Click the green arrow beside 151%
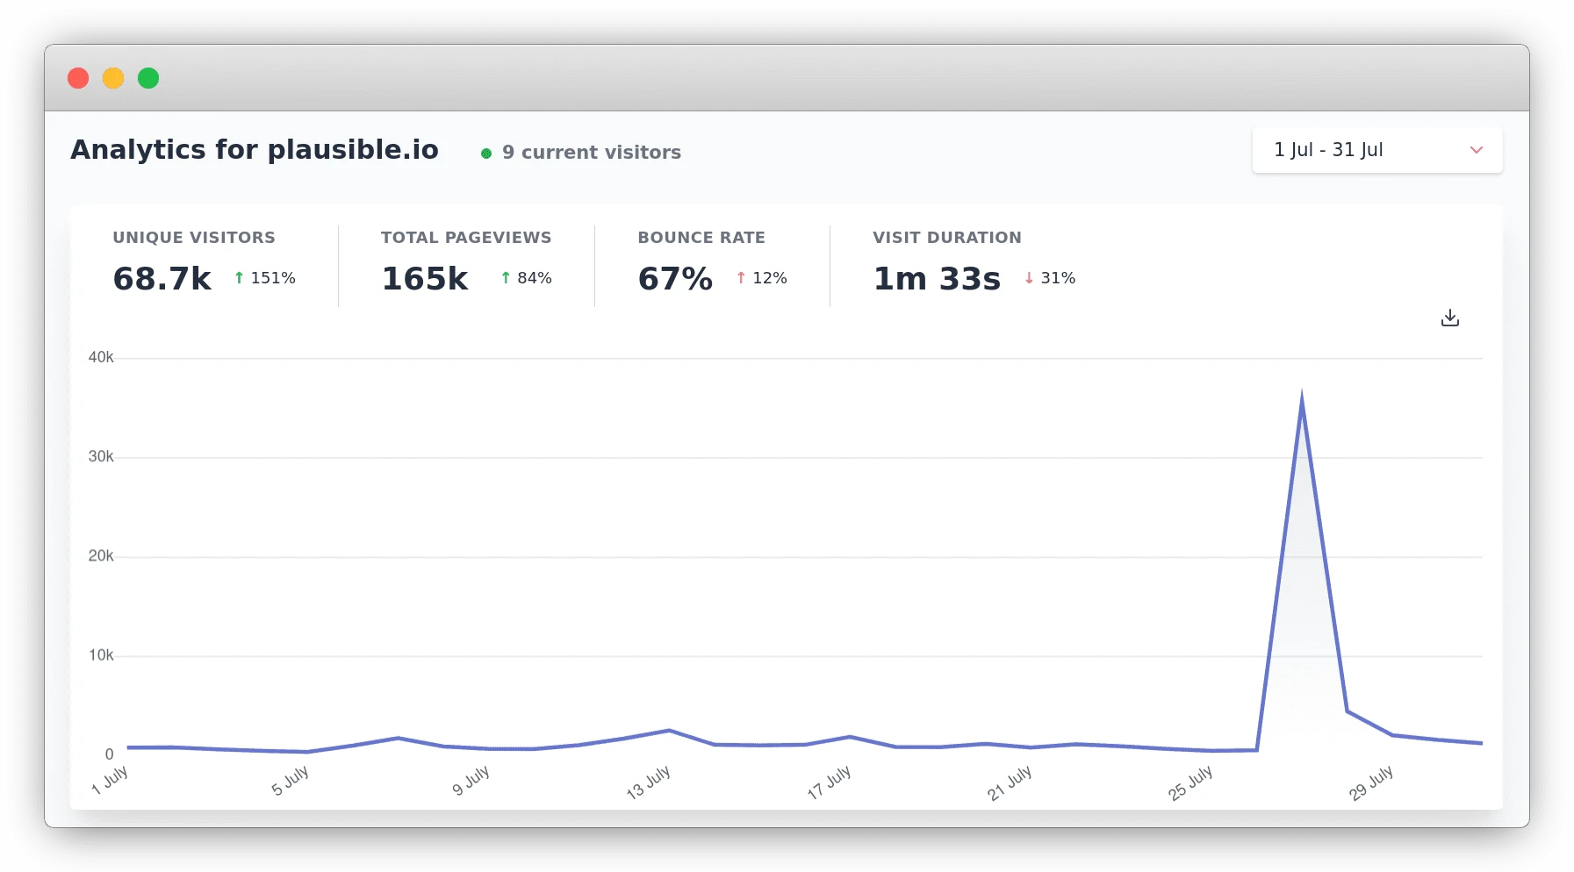1574x872 pixels. (x=239, y=278)
